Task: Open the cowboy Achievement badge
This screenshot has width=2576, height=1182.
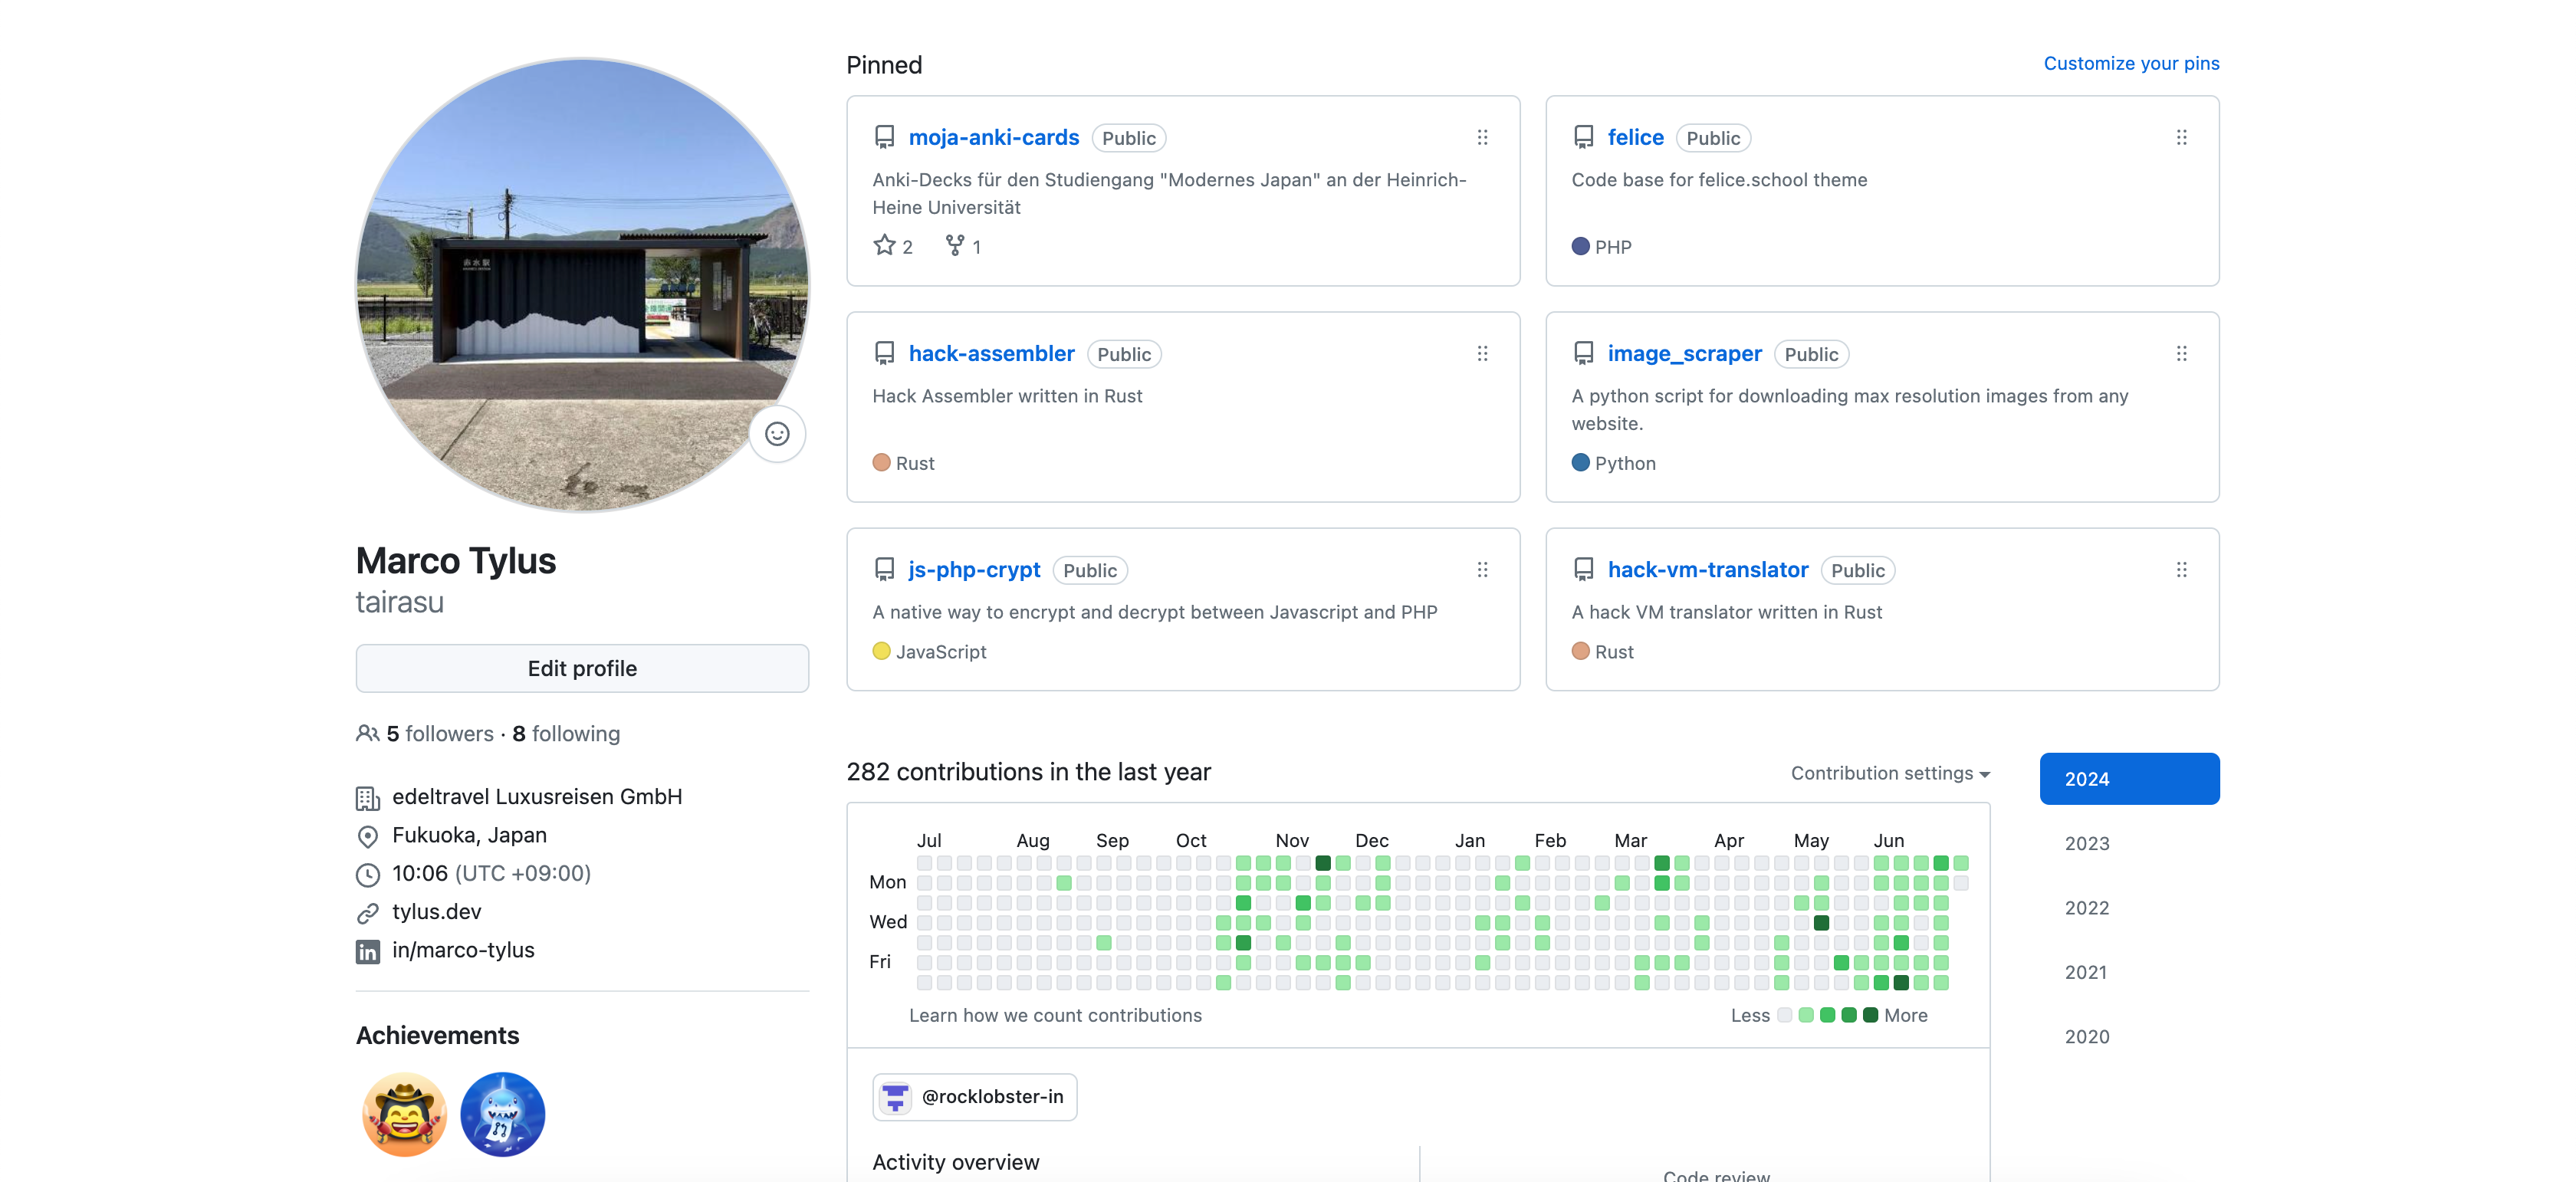Action: coord(404,1114)
